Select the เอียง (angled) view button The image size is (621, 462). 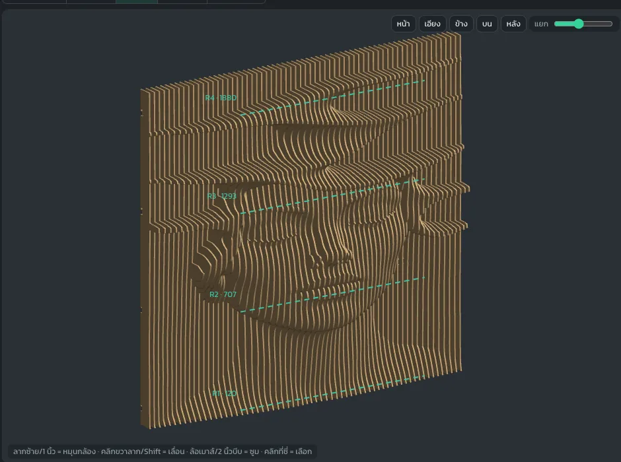[432, 24]
